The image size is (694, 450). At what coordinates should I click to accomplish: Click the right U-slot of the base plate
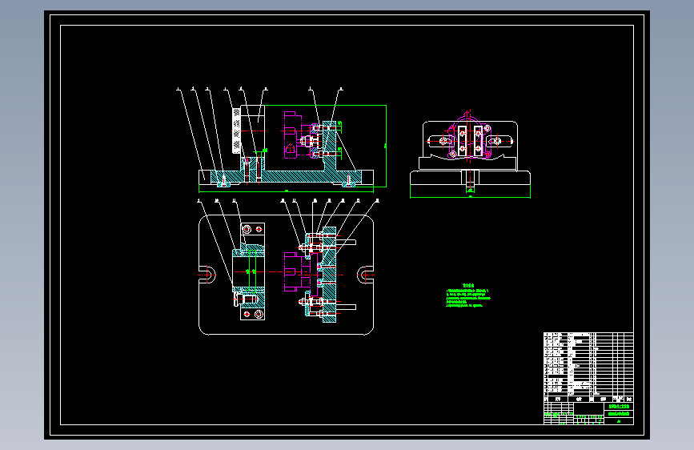(365, 275)
